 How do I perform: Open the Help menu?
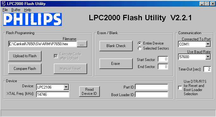click(x=28, y=10)
